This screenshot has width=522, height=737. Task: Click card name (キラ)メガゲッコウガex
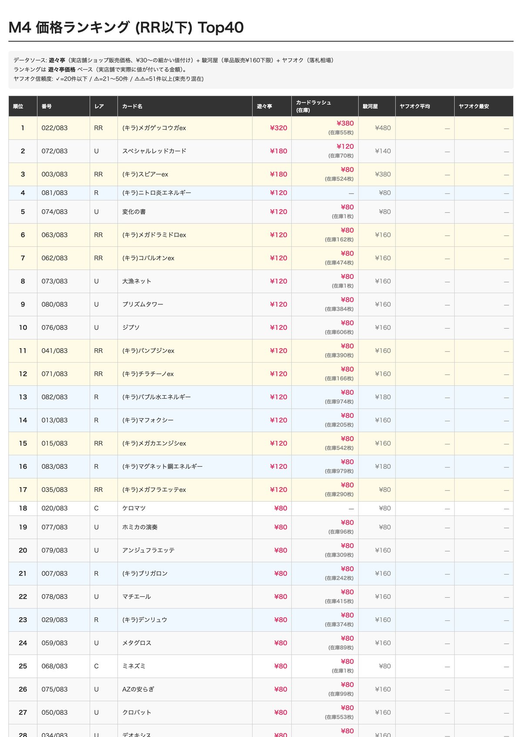point(154,128)
